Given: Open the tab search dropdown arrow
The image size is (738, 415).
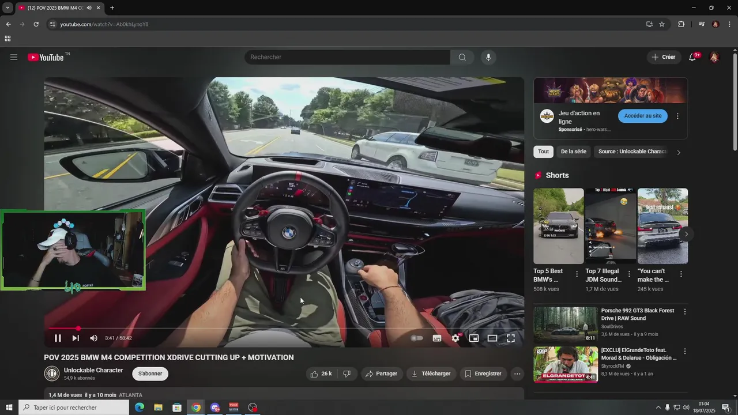Looking at the screenshot, I should click(7, 8).
